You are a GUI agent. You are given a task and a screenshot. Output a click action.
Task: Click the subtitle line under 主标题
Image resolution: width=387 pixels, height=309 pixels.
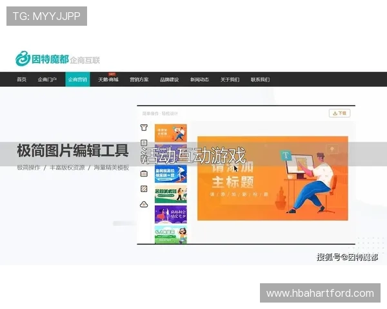239,194
